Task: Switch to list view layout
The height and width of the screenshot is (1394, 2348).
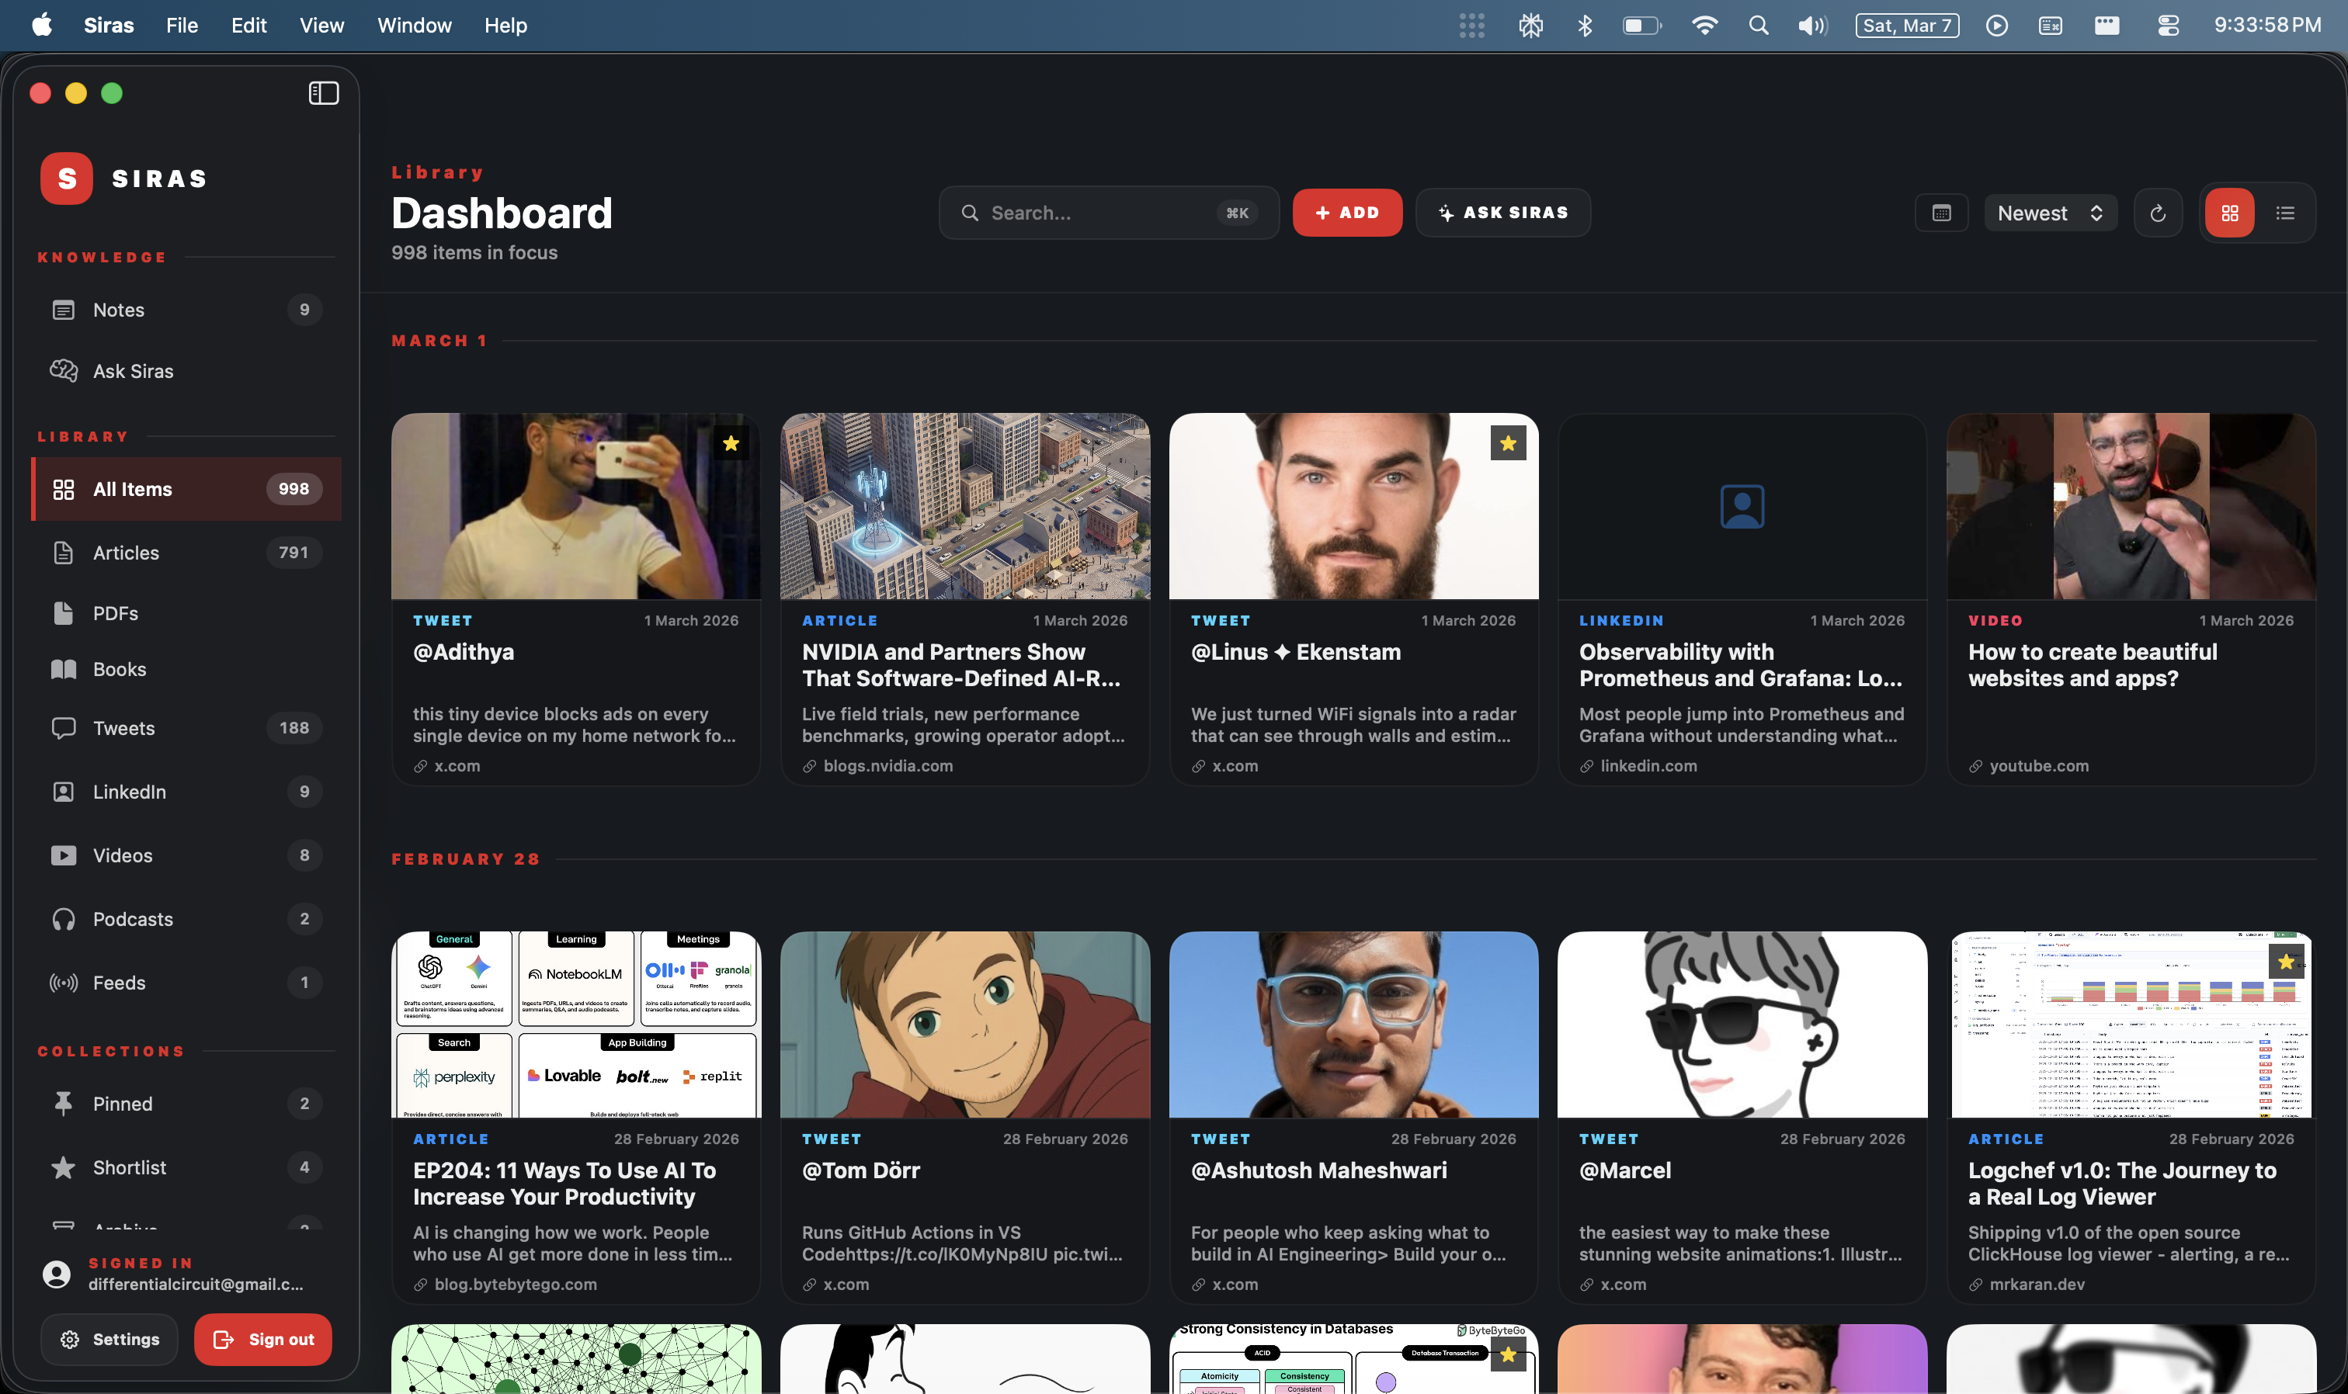Action: (x=2285, y=213)
